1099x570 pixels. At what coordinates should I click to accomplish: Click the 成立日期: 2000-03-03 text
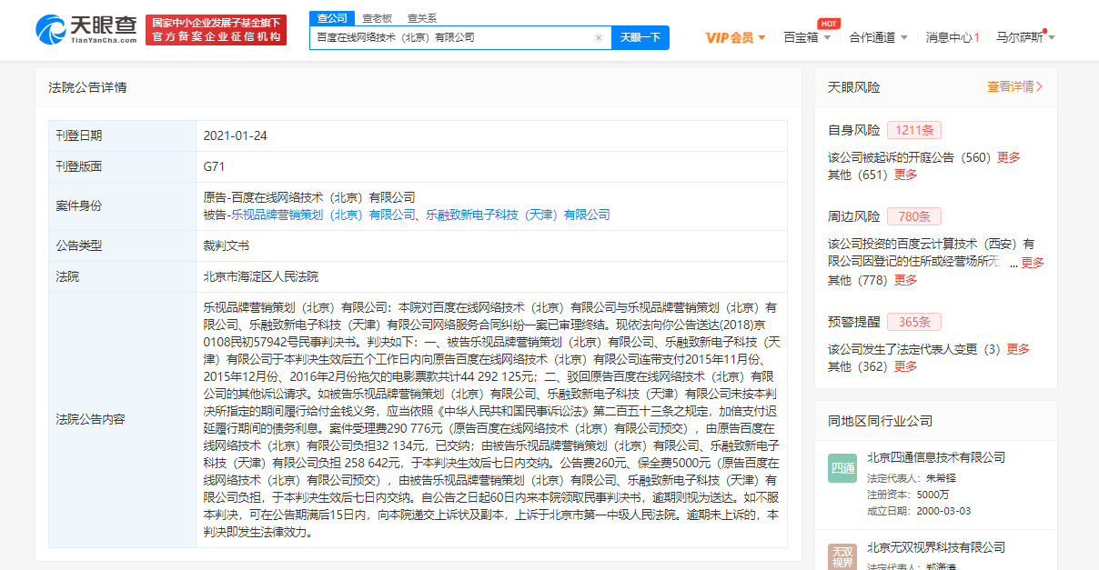[x=919, y=511]
